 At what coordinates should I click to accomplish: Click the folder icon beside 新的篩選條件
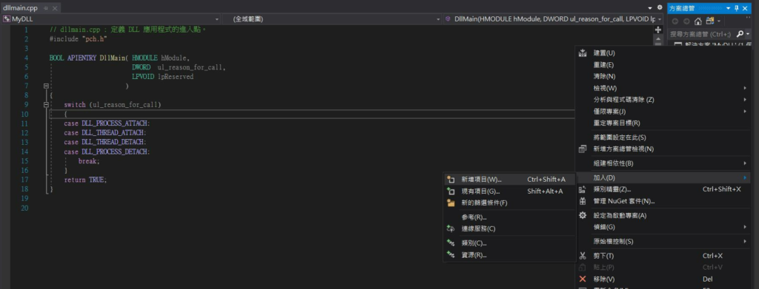point(451,203)
